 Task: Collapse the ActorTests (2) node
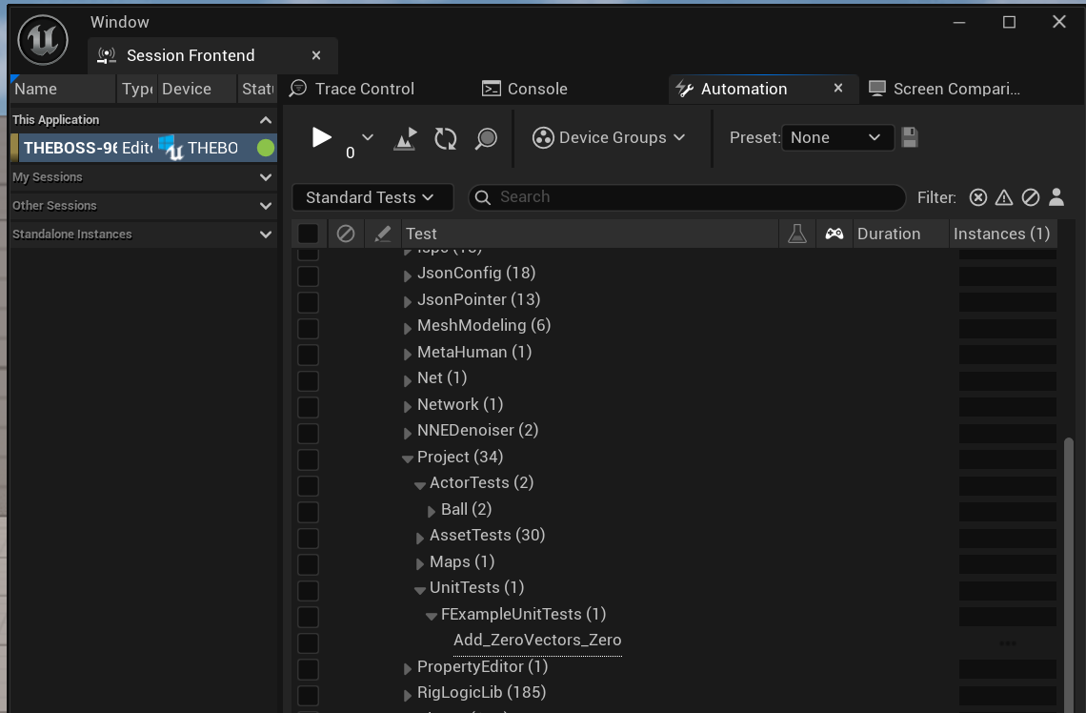click(x=420, y=485)
